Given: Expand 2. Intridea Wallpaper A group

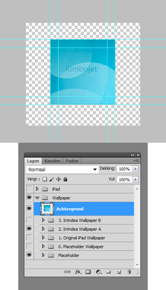Looking at the screenshot, I should (43, 229).
